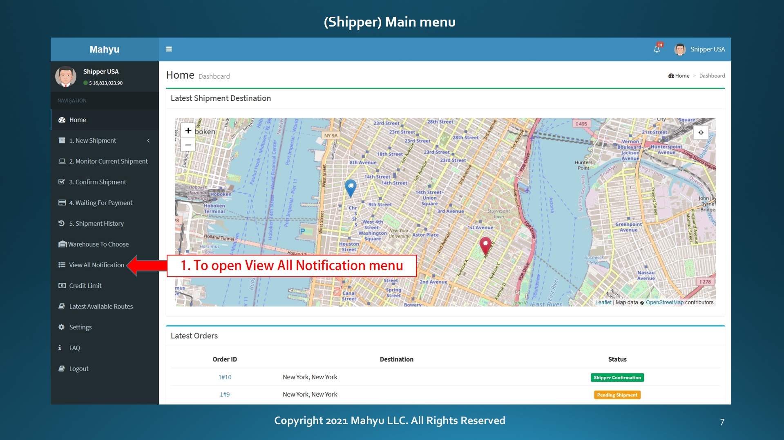Open the OpenStreetMap contributors link
Screen dimensions: 784x440
pyautogui.click(x=664, y=302)
